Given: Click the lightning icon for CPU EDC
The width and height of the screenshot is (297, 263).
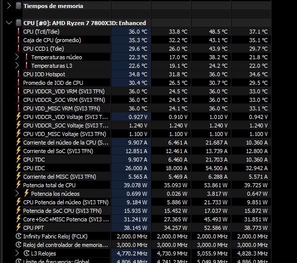Looking at the screenshot, I should tap(19, 168).
